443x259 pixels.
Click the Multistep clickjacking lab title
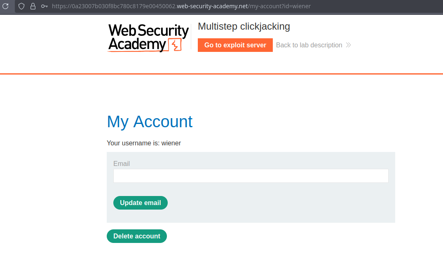pyautogui.click(x=244, y=26)
